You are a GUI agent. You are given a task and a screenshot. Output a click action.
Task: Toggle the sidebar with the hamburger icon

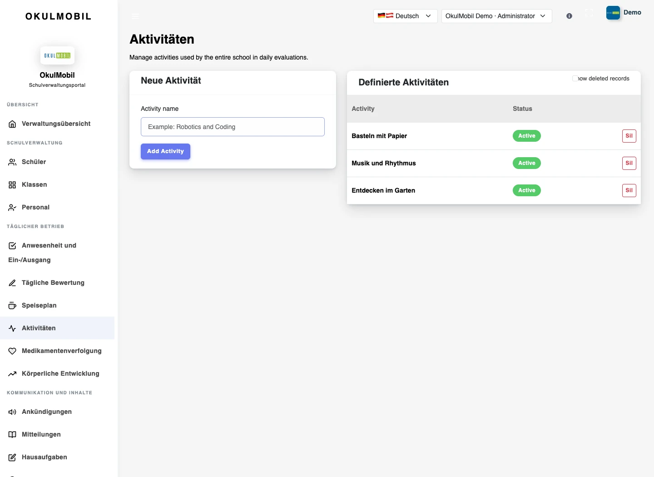point(135,16)
